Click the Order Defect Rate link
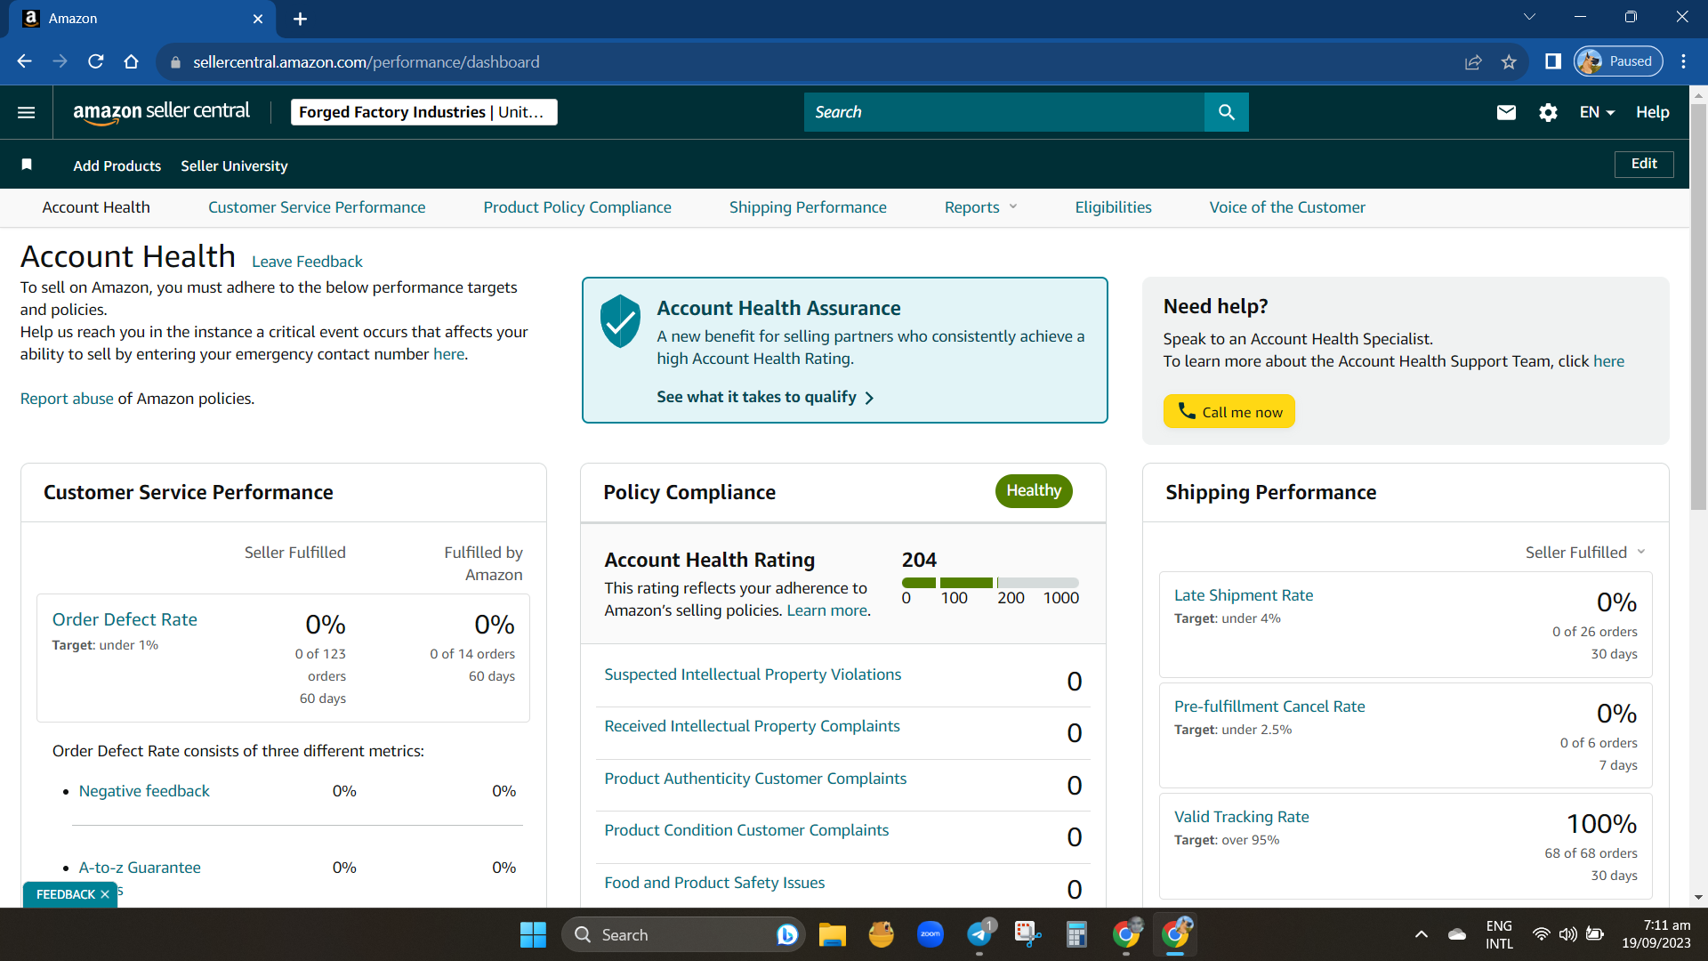The image size is (1708, 961). (x=125, y=619)
